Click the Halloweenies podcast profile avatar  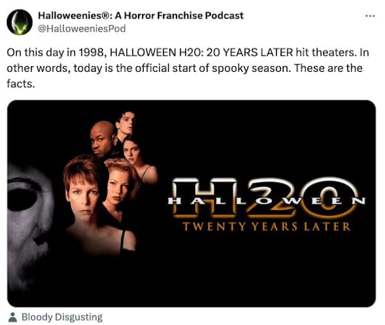coord(20,22)
